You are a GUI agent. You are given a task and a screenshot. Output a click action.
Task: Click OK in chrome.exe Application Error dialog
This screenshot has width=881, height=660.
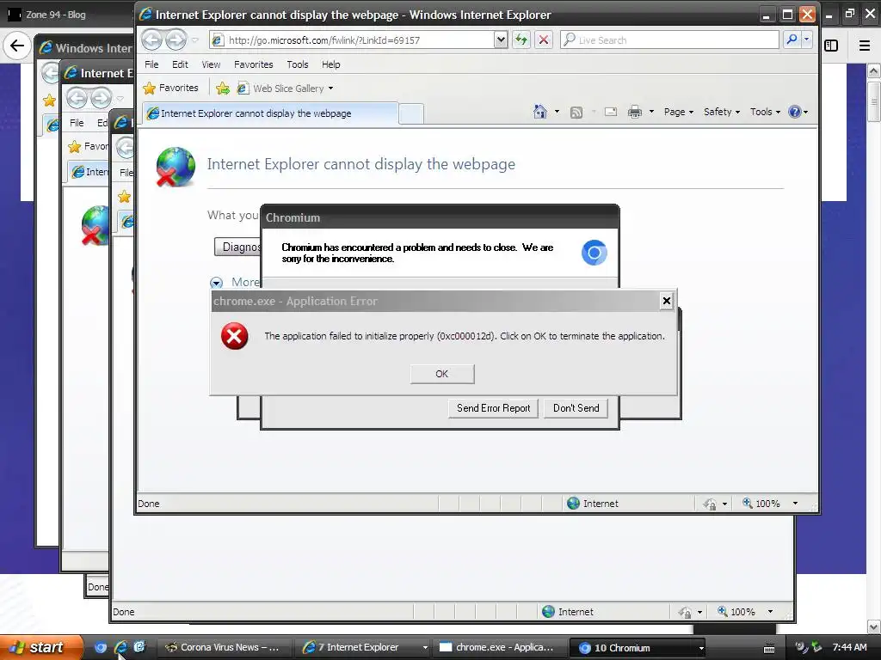pyautogui.click(x=442, y=374)
